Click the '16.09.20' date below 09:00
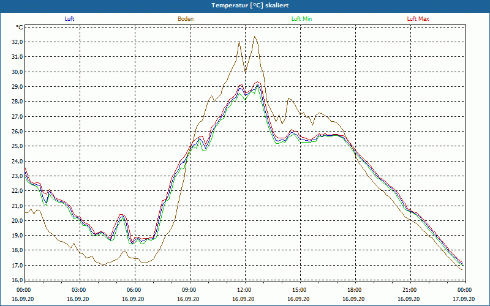Screen dimensions: 490x306 tap(188, 299)
